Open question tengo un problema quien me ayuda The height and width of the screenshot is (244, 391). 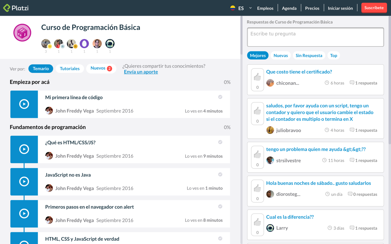[316, 149]
